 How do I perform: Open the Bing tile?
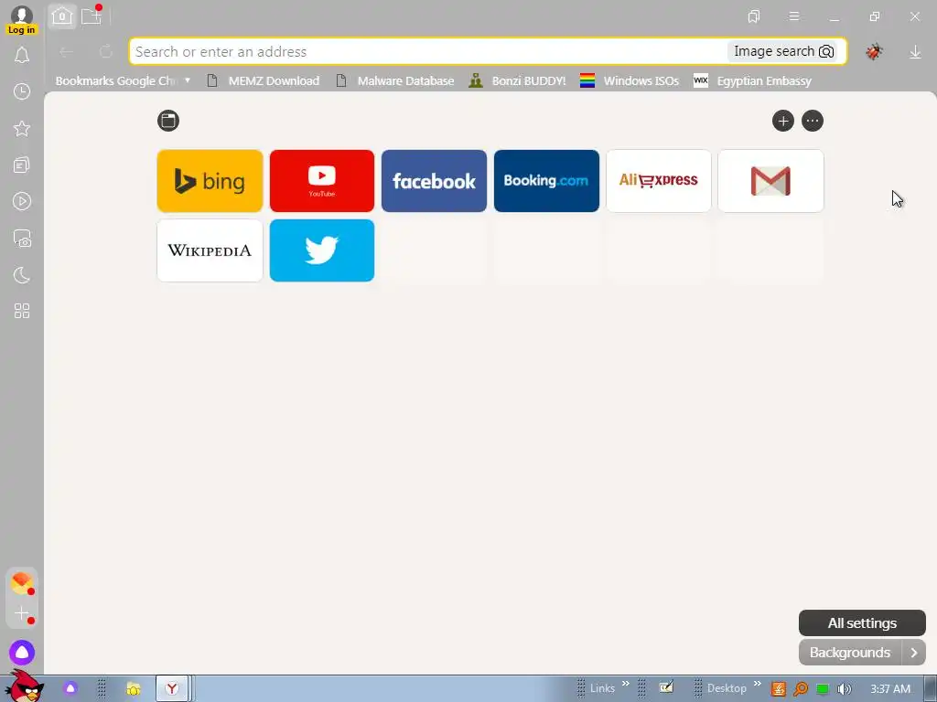(x=210, y=181)
